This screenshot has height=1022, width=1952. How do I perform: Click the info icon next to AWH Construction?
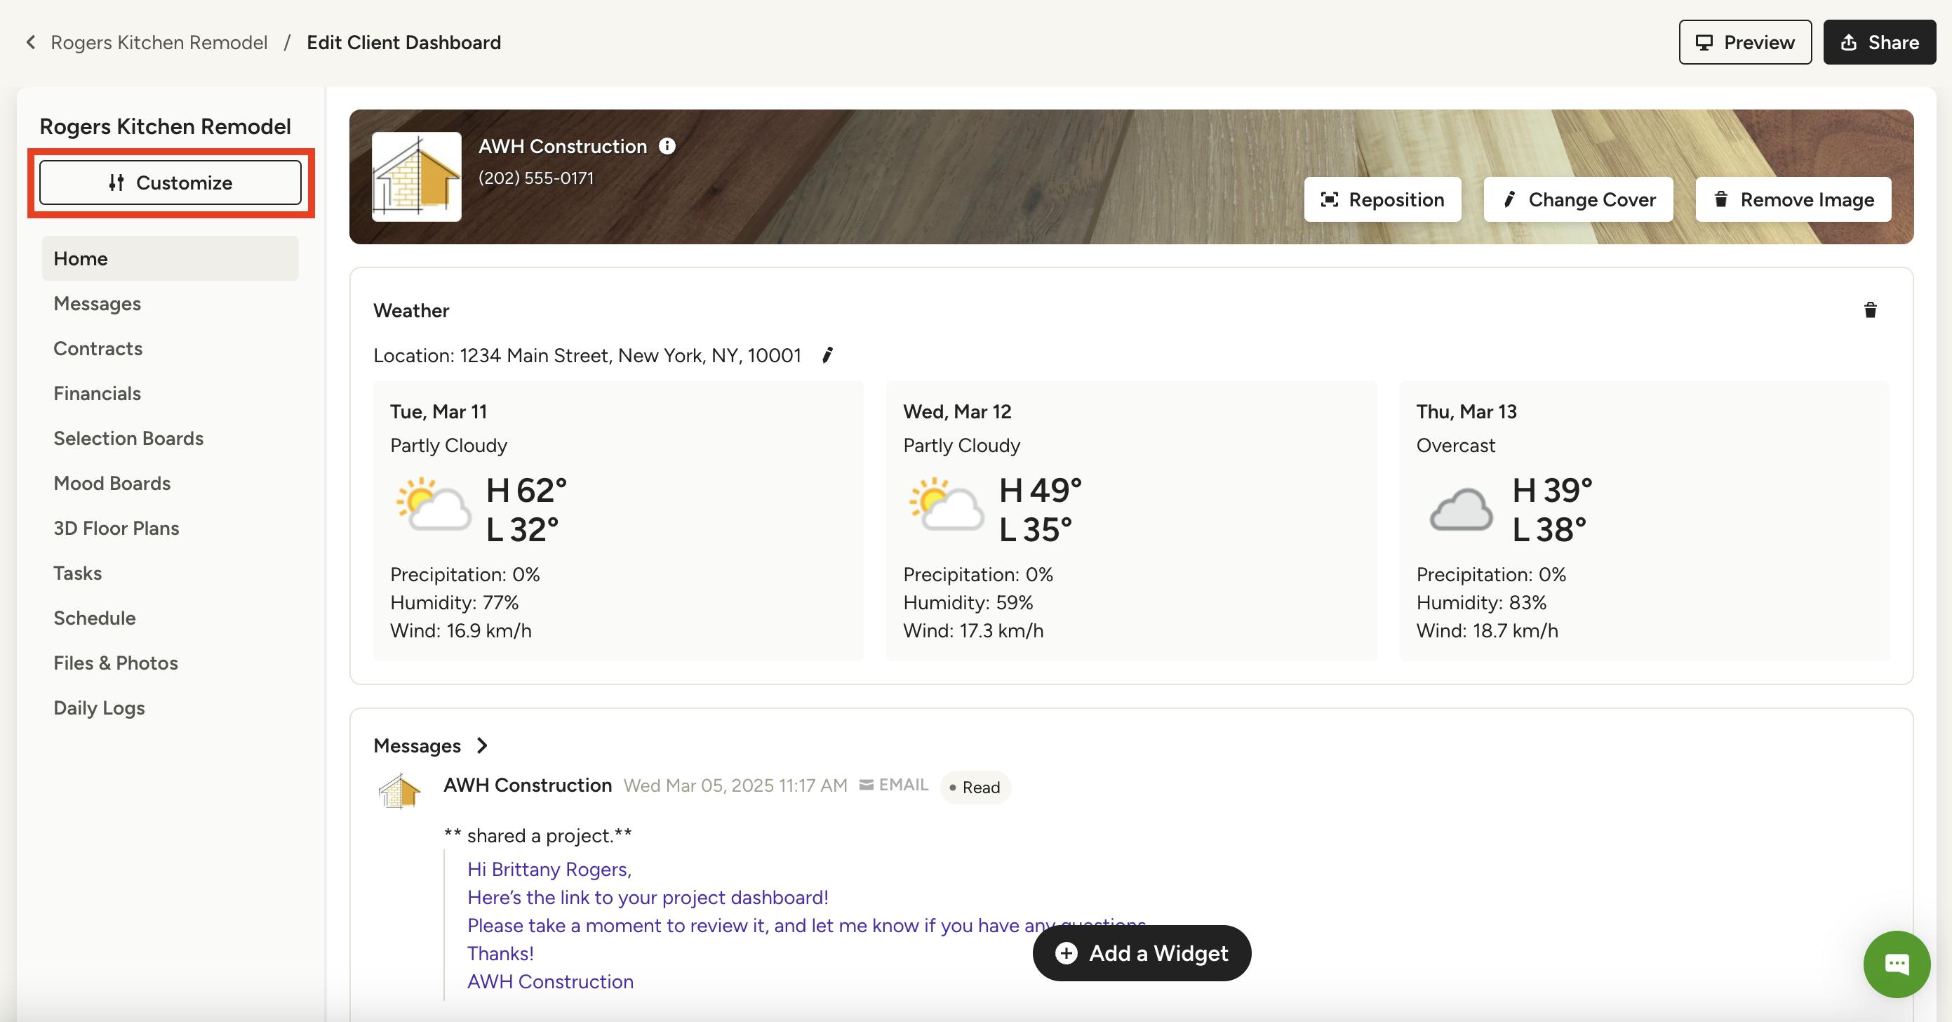tap(667, 146)
